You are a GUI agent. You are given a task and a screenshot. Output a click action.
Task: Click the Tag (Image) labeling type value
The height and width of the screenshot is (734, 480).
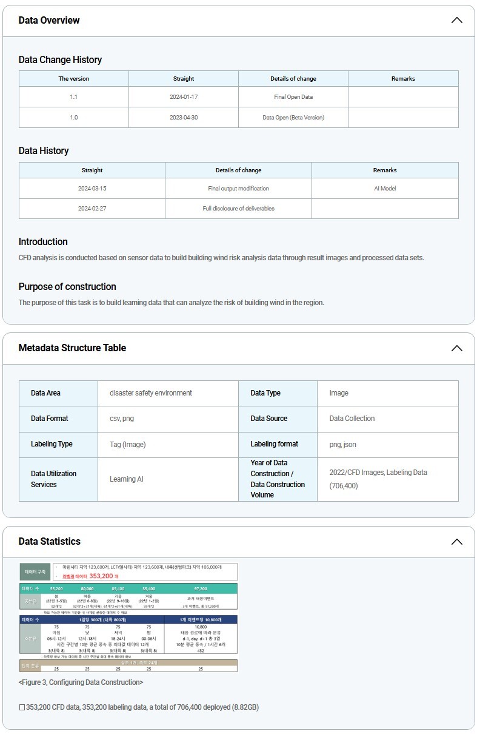127,445
